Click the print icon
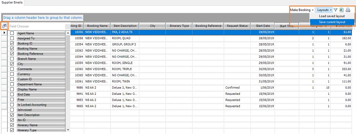The width and height of the screenshot is (356, 134). tap(348, 10)
